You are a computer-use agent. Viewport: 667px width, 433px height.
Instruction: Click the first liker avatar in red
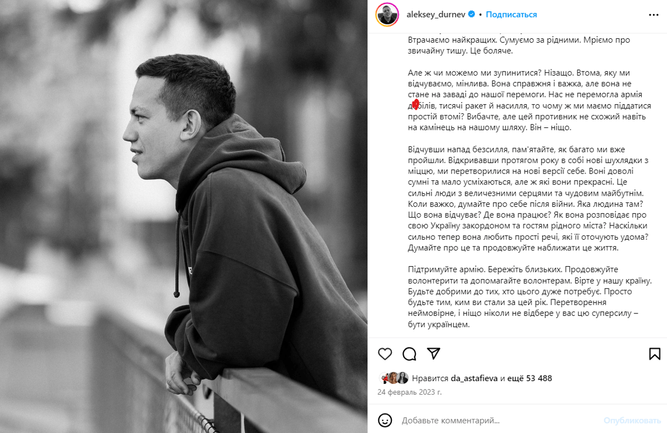384,378
